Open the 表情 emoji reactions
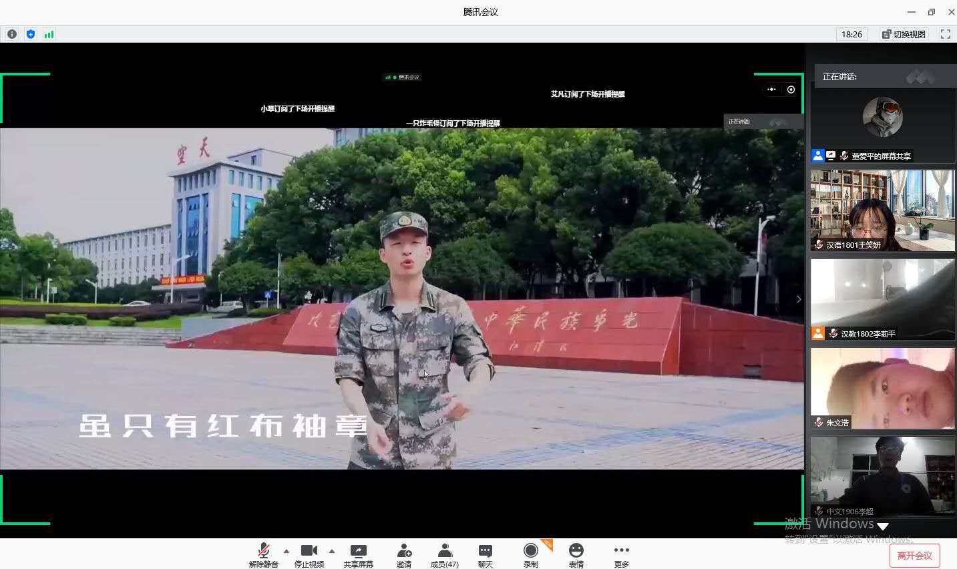The width and height of the screenshot is (957, 569). 576,554
